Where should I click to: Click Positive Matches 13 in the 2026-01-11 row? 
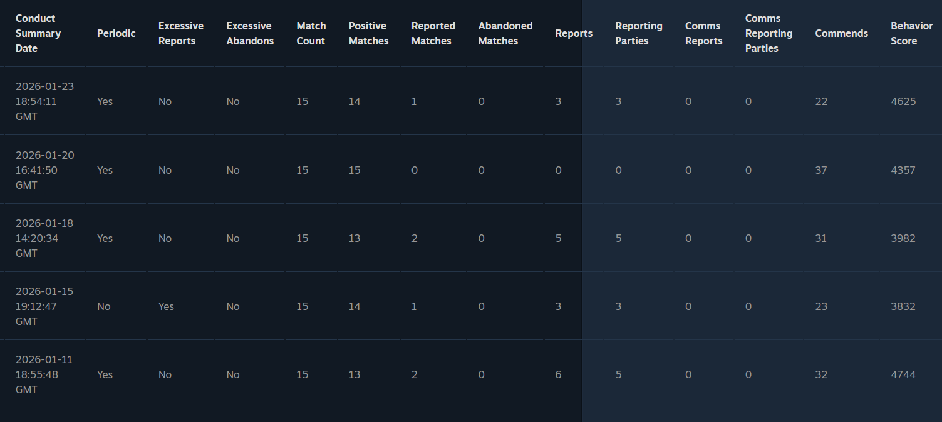[355, 374]
